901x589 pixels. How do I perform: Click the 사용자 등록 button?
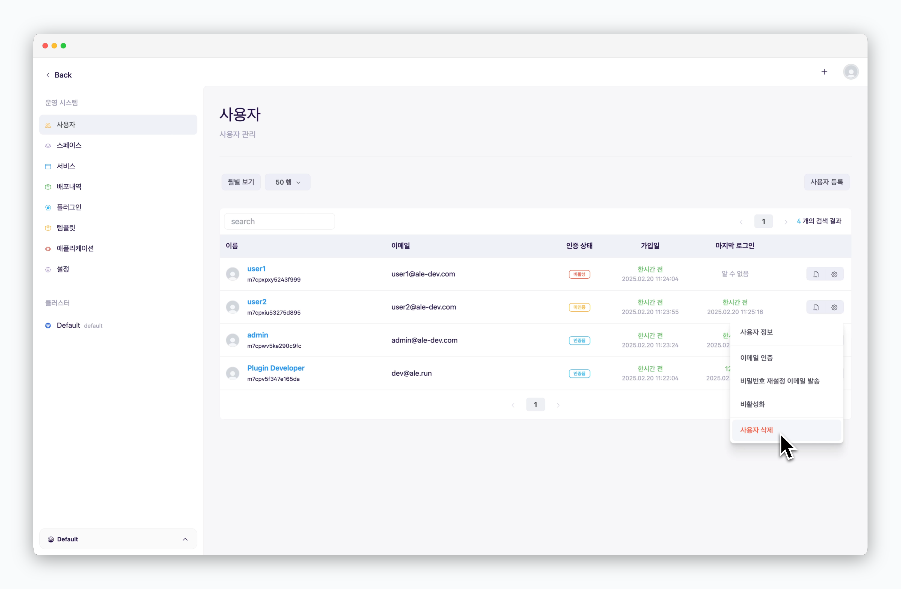tap(826, 182)
